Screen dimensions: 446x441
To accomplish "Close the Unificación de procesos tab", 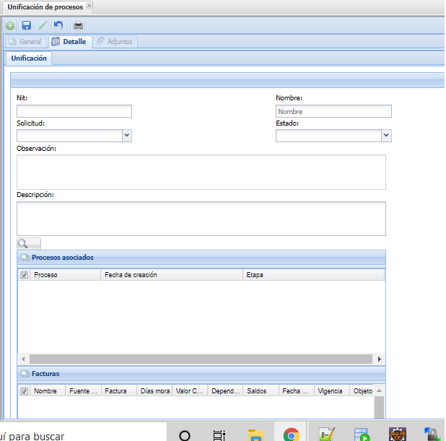I will tap(89, 6).
